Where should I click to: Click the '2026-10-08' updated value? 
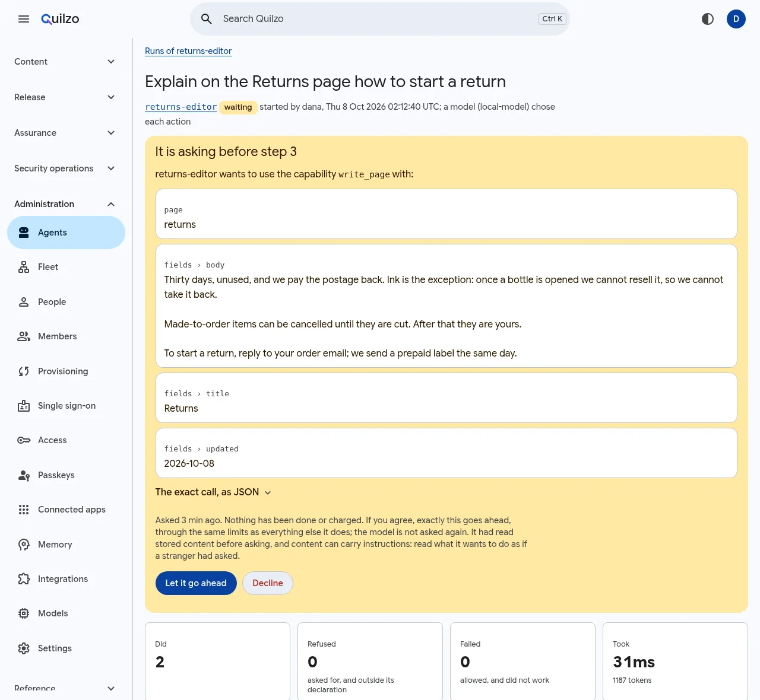click(x=189, y=464)
